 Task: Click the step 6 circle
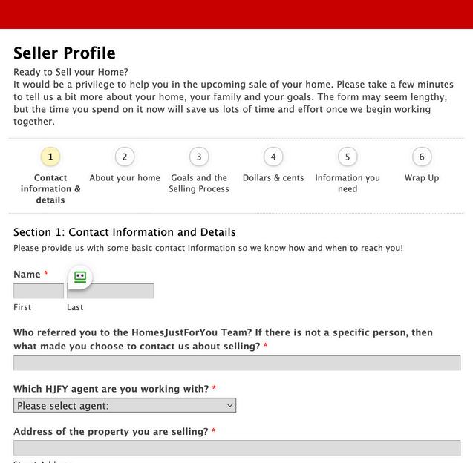coord(422,157)
